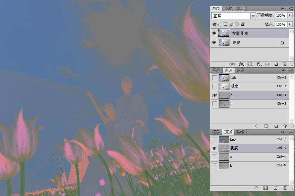Create a new layer group

click(267, 64)
